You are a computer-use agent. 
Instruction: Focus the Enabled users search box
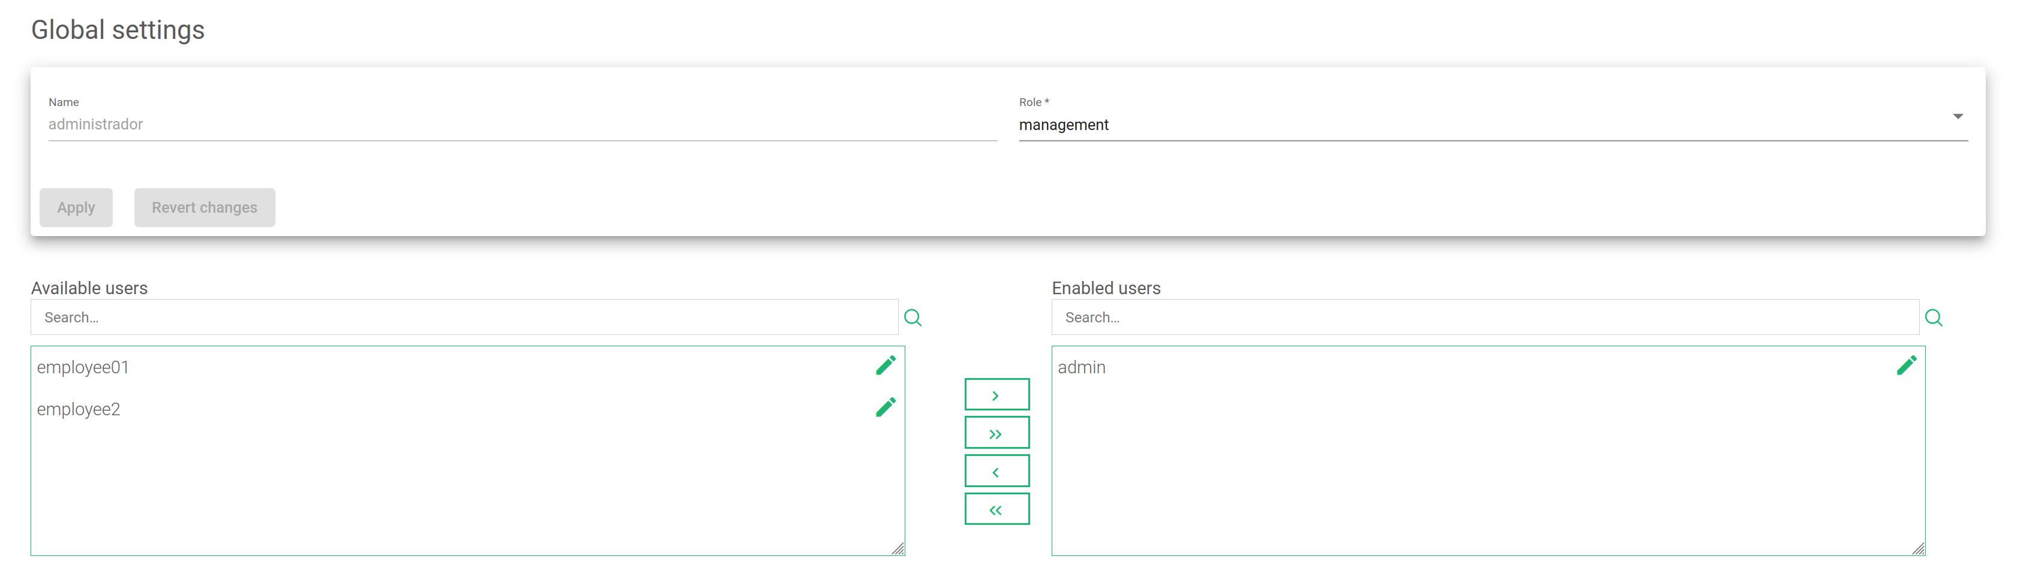tap(1485, 318)
